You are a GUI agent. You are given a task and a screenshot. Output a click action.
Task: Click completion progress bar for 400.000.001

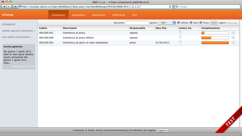[x=215, y=33]
